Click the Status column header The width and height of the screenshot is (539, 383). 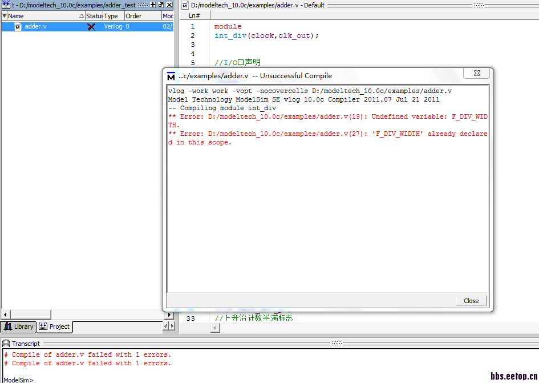pyautogui.click(x=94, y=16)
